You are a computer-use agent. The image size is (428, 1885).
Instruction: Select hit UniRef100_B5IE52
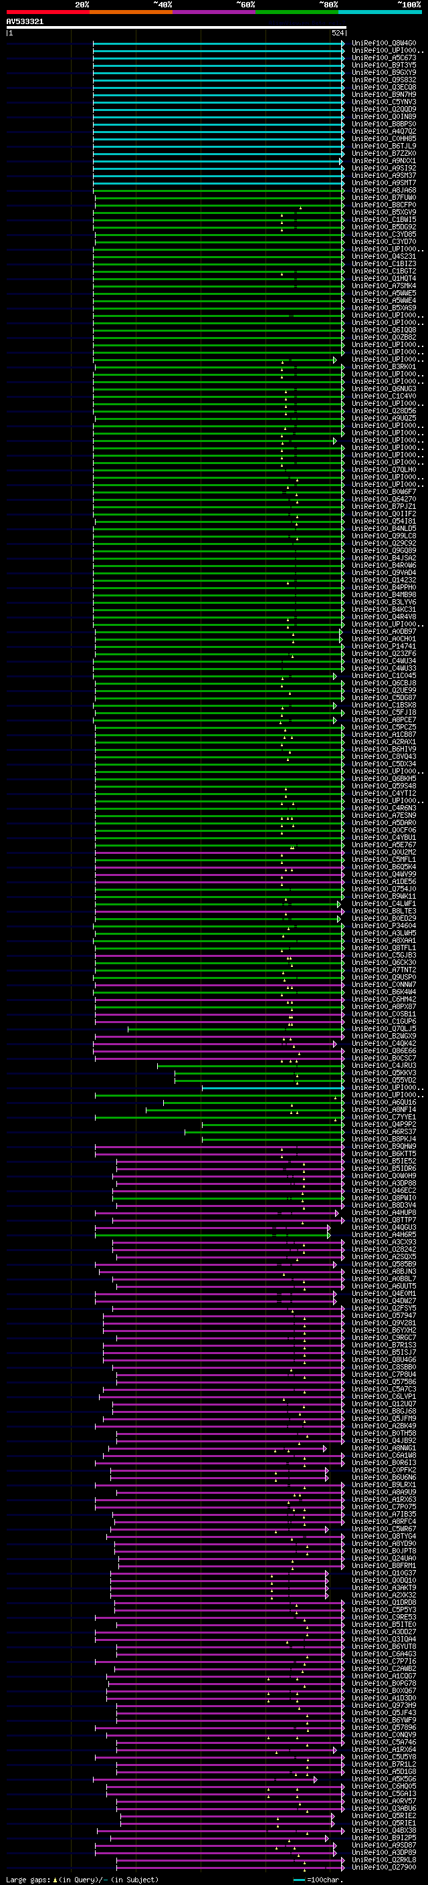click(x=383, y=1161)
